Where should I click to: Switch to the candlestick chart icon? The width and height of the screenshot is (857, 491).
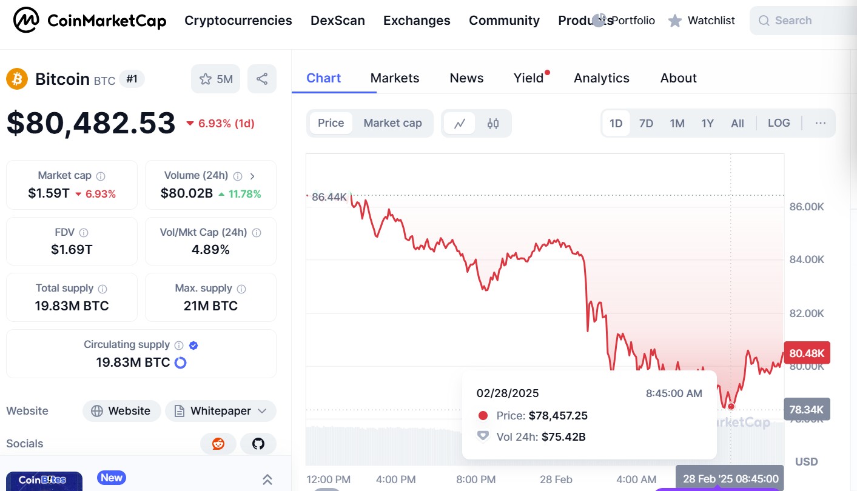coord(493,124)
